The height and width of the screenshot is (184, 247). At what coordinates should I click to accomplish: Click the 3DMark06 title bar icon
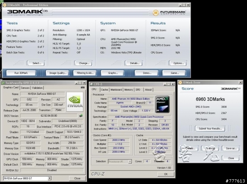(5, 5)
